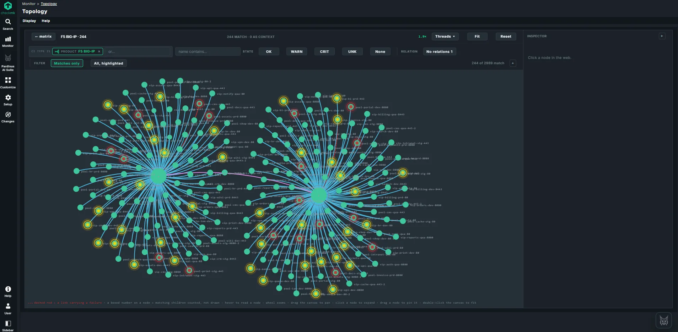678x332 pixels.
Task: Open the Help menu in sidebar
Action: click(x=8, y=292)
